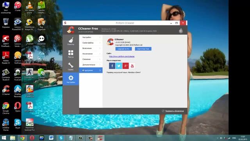Click the Upgrade to Pro button
The image size is (250, 141).
tap(123, 49)
